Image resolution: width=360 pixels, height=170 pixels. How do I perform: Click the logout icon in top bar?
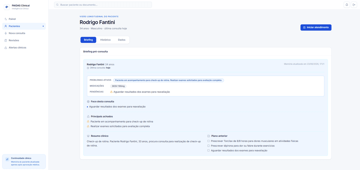354,5
